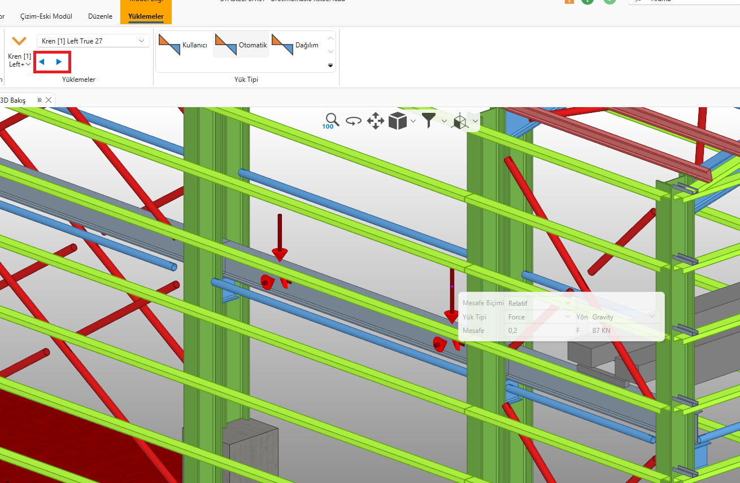Open the Yön Gravity dropdown
The height and width of the screenshot is (483, 740).
coord(624,317)
